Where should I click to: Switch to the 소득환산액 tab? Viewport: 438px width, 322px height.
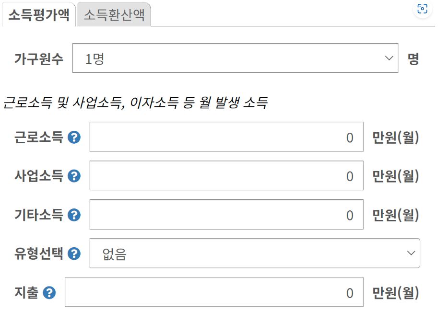click(x=114, y=15)
